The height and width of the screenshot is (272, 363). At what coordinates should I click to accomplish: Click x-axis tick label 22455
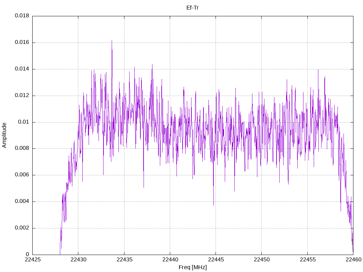point(308,260)
